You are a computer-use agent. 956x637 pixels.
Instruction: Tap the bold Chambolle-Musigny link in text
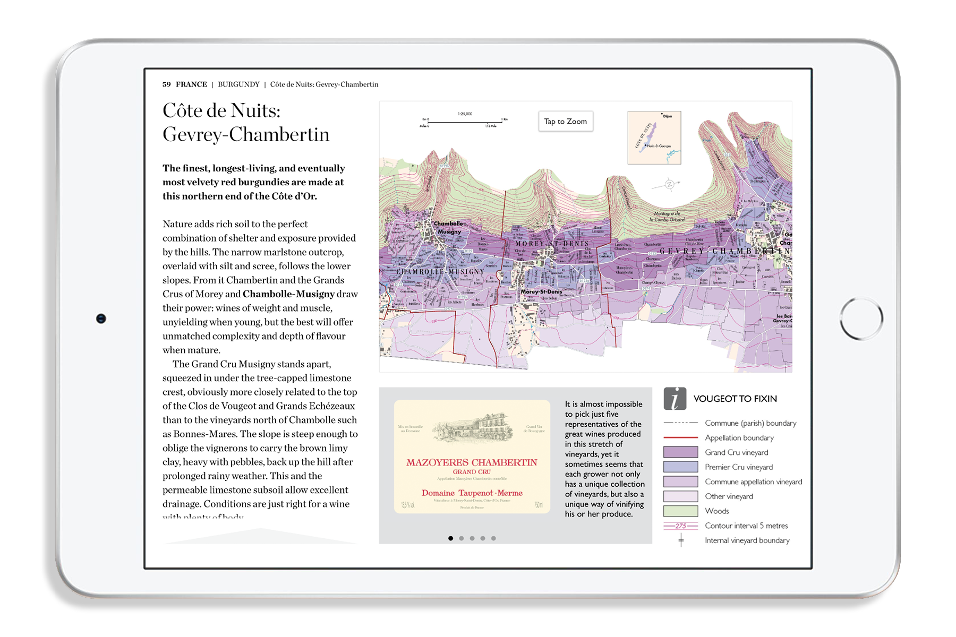click(x=288, y=294)
